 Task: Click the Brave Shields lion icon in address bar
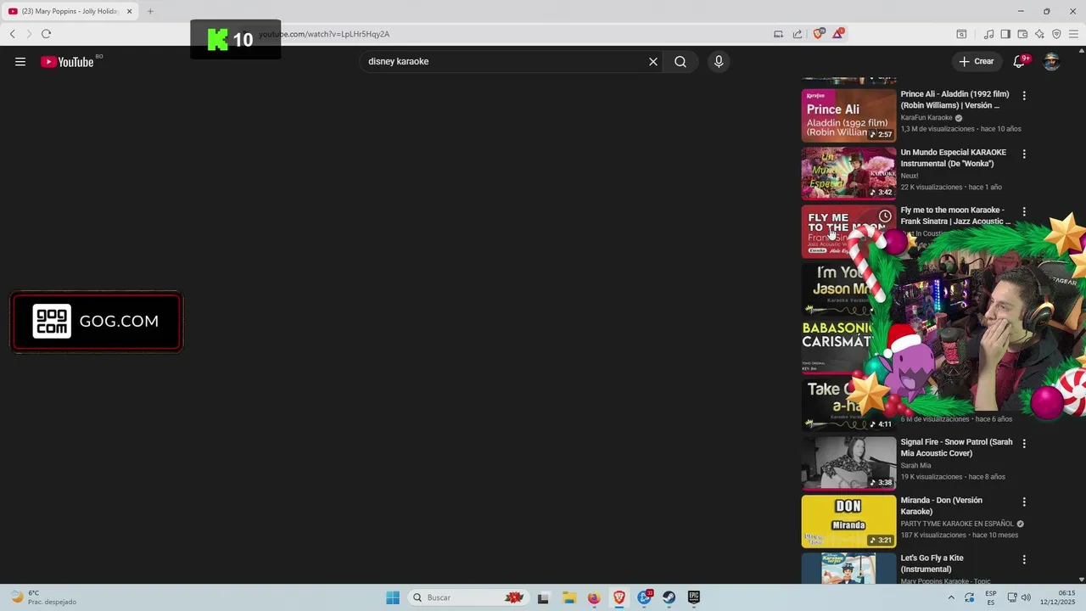tap(818, 34)
